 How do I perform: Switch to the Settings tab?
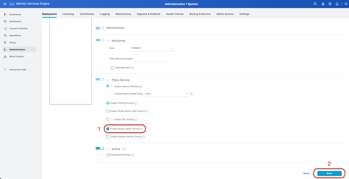(244, 14)
